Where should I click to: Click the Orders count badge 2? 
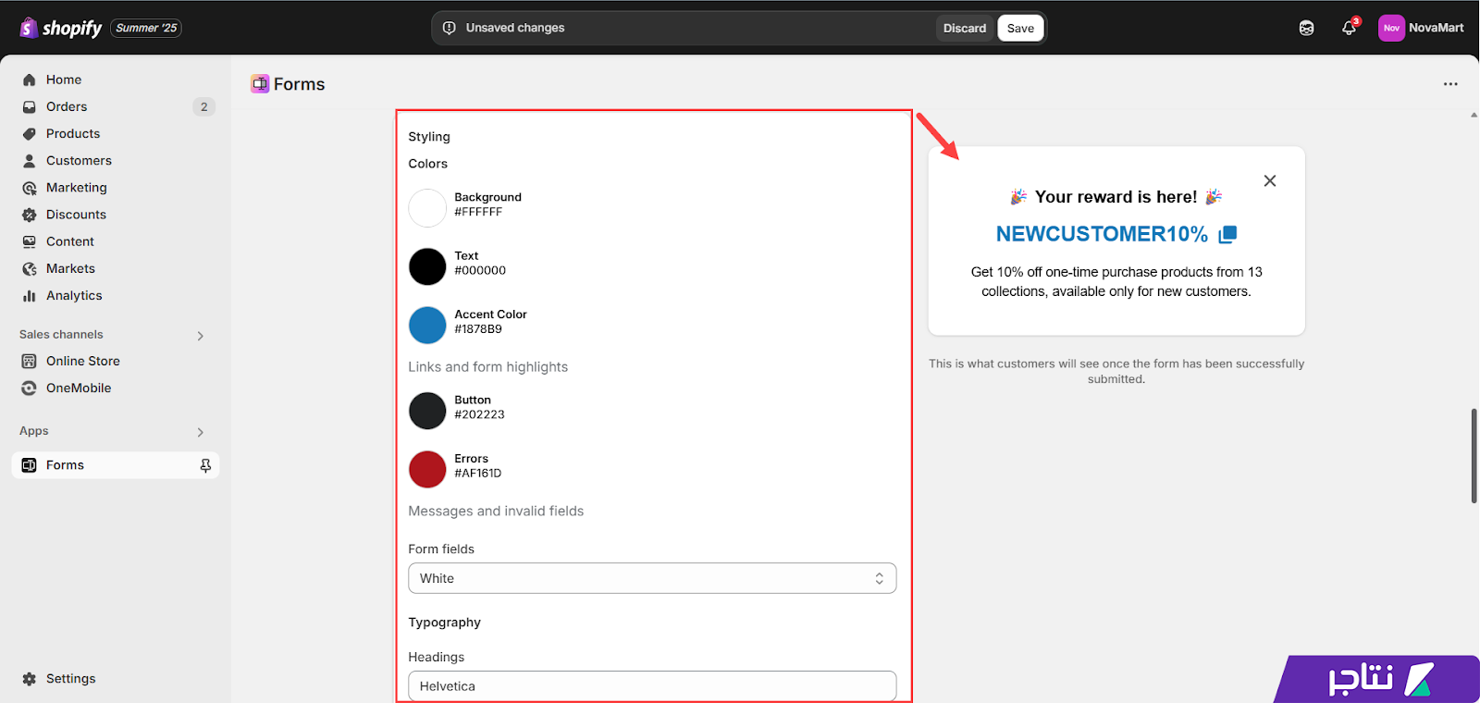(204, 106)
